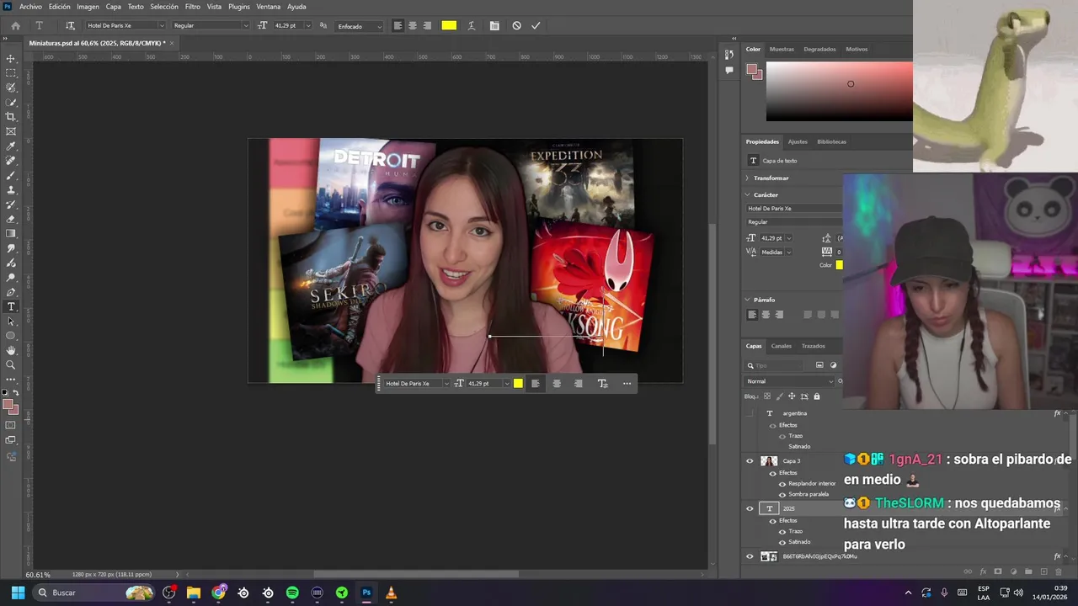Viewport: 1078px width, 606px height.
Task: Toggle Sombra paralela effect visibility
Action: click(x=782, y=494)
